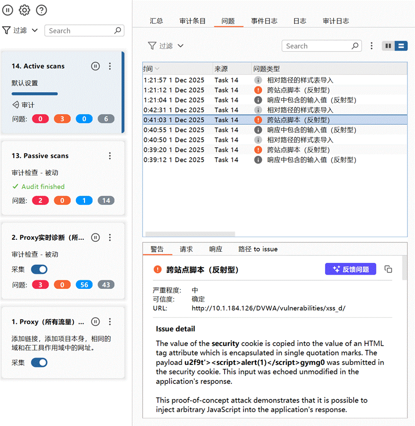Screen dimensions: 415x426
Task: Open the Event log tab
Action: point(264,21)
